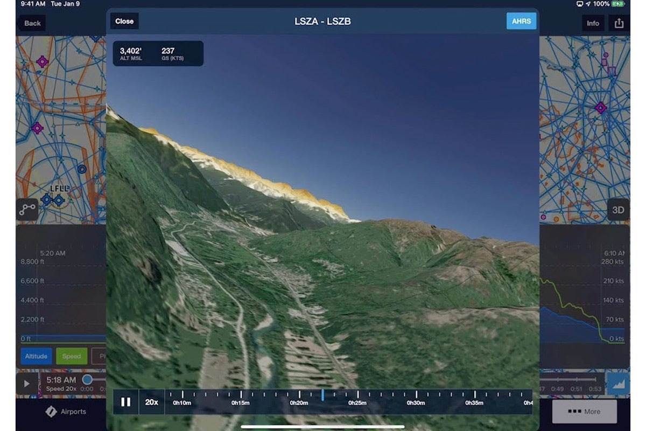Jump to 0h10m on the timeline
Screen dimensions: 646x431
click(x=182, y=402)
